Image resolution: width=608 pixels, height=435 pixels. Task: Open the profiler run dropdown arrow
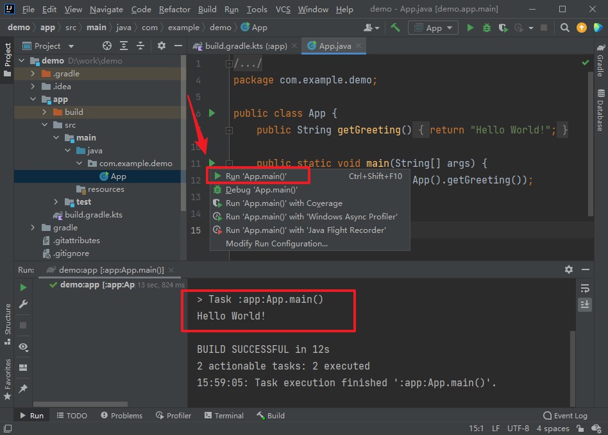[531, 28]
